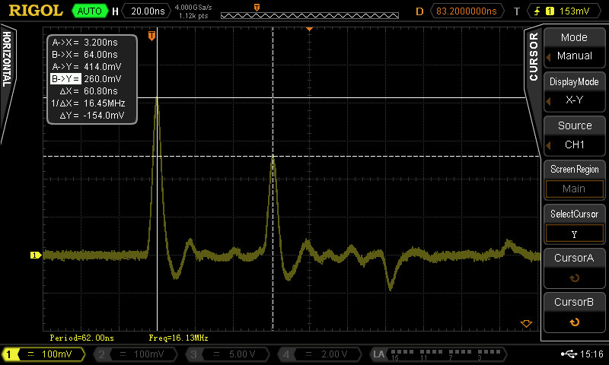
Task: Click the B->X = 64.00ns readout
Action: tap(84, 54)
